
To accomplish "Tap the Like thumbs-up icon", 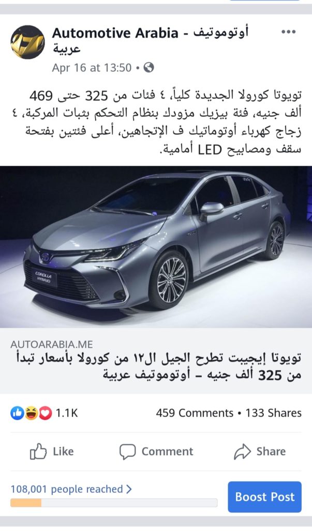I will click(x=38, y=451).
